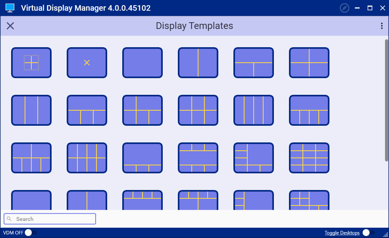Viewport: 389px width, 238px height.
Task: Pick the top pane with two bottom panes template
Action: [254, 63]
